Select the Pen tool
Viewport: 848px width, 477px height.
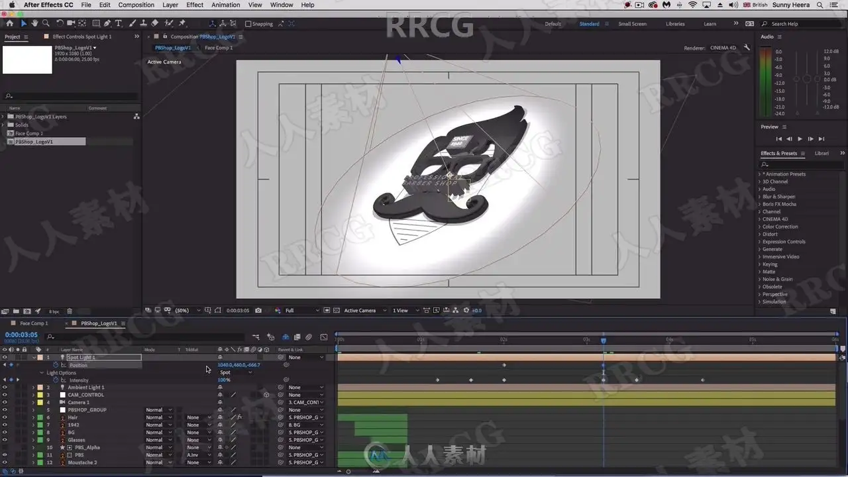(x=107, y=24)
